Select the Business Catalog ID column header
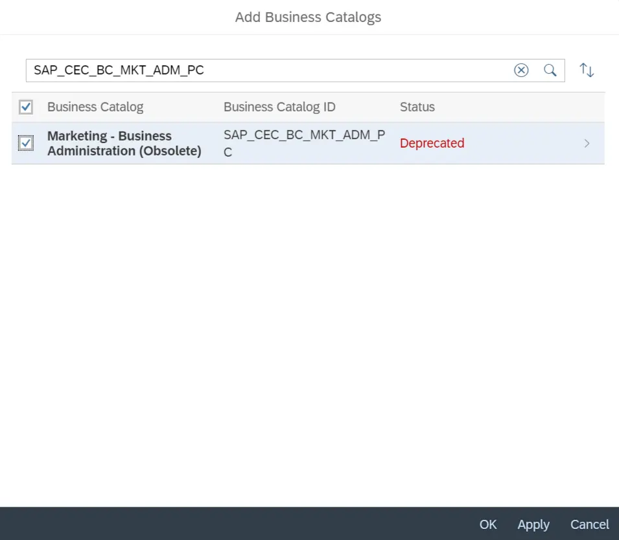Image resolution: width=619 pixels, height=540 pixels. point(279,107)
